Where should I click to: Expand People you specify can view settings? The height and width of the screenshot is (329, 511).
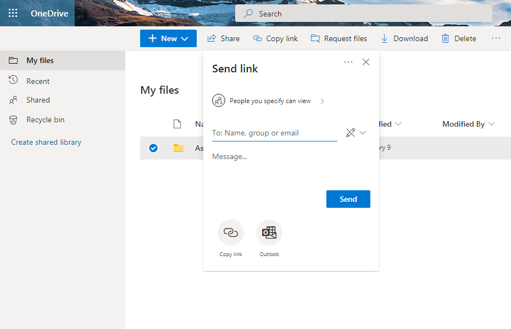269,101
